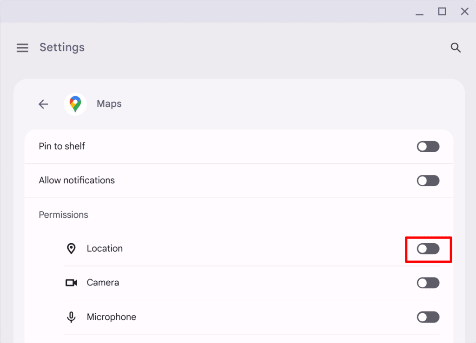The image size is (476, 343).
Task: Click the Pin to shelf label
Action: pos(62,146)
